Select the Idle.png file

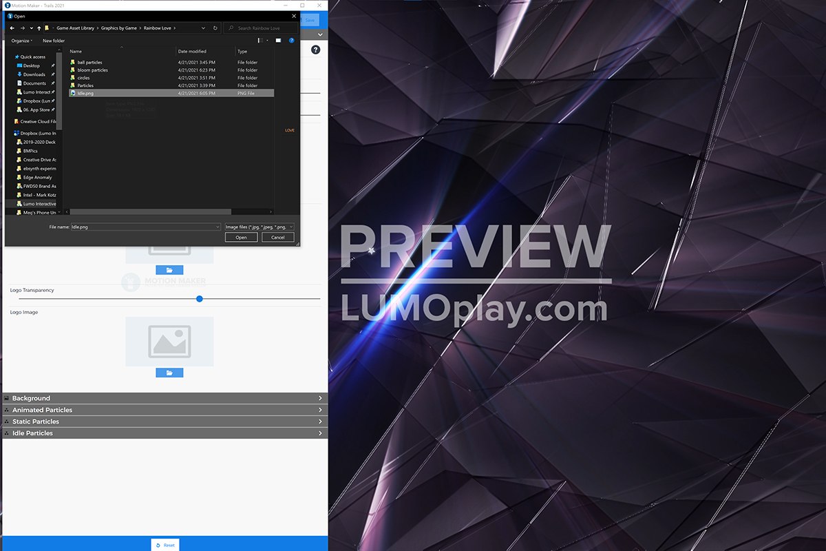click(171, 93)
